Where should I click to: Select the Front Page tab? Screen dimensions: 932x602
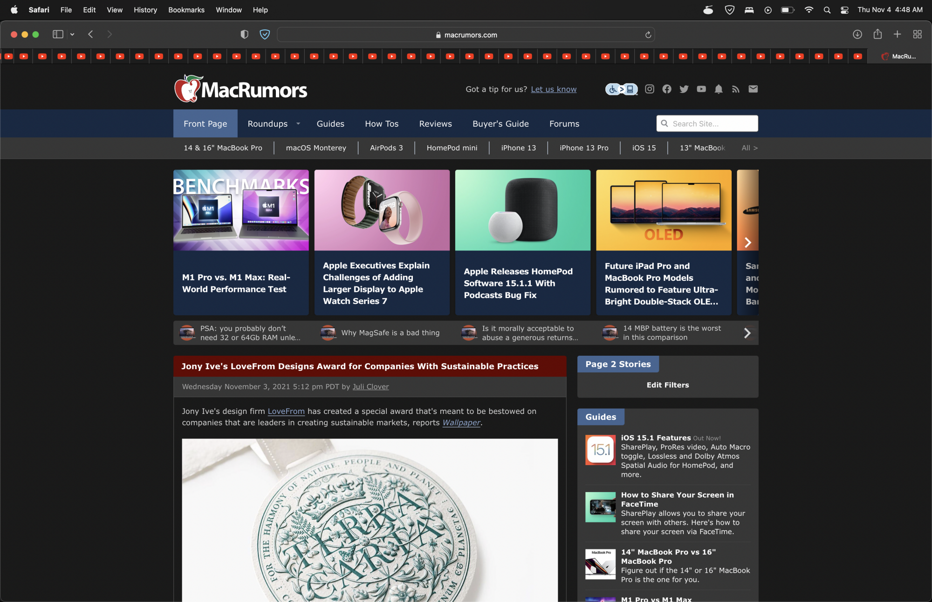(x=206, y=123)
